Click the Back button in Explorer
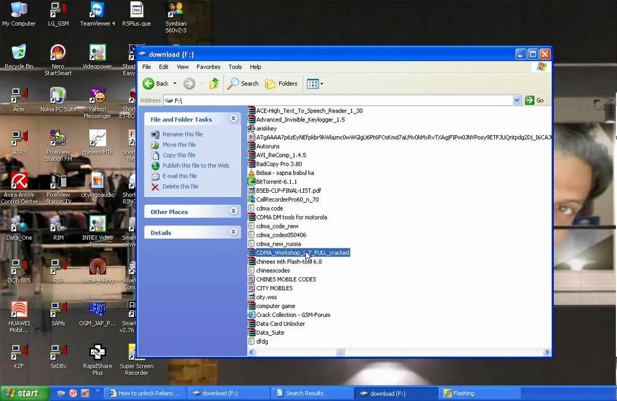The width and height of the screenshot is (617, 401). click(x=156, y=84)
